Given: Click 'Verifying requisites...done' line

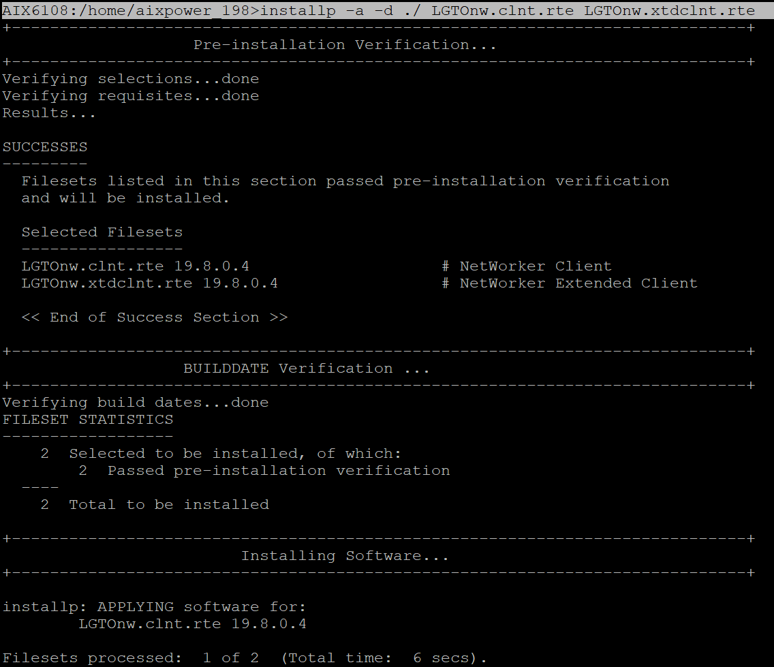Looking at the screenshot, I should (130, 96).
